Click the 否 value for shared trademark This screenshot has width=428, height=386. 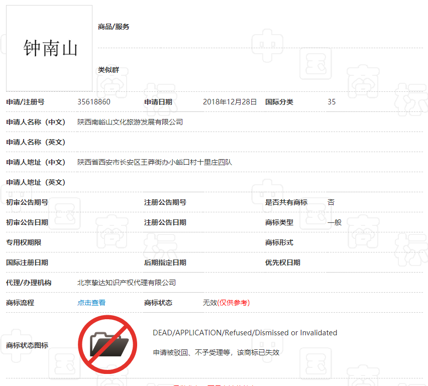[x=332, y=202]
